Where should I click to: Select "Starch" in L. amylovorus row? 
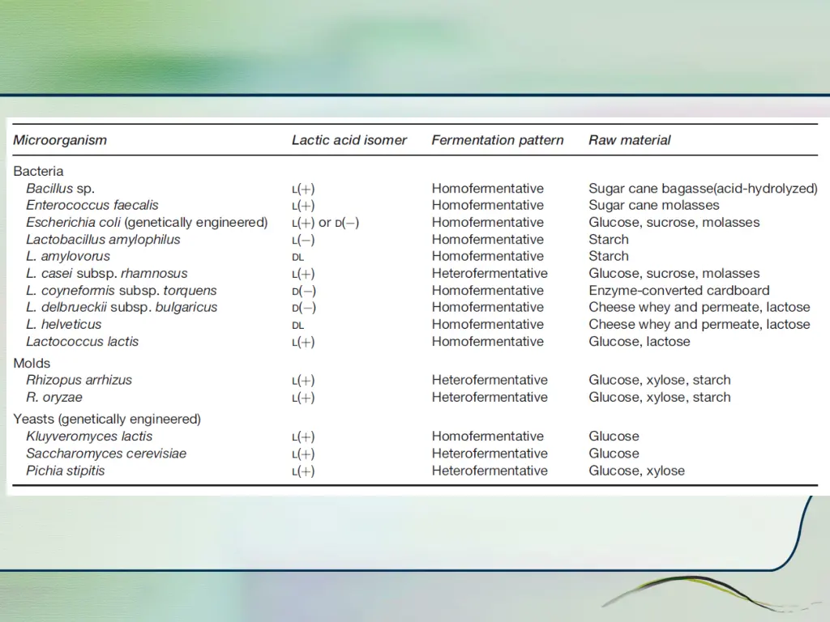609,257
